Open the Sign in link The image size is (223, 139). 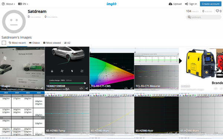coord(191,4)
